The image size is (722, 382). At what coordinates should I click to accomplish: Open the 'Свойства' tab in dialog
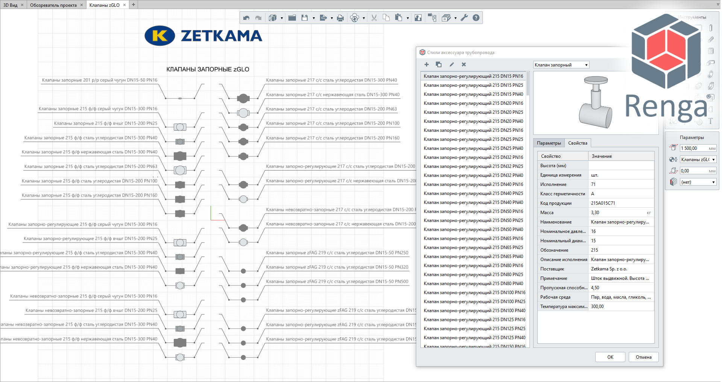(578, 143)
